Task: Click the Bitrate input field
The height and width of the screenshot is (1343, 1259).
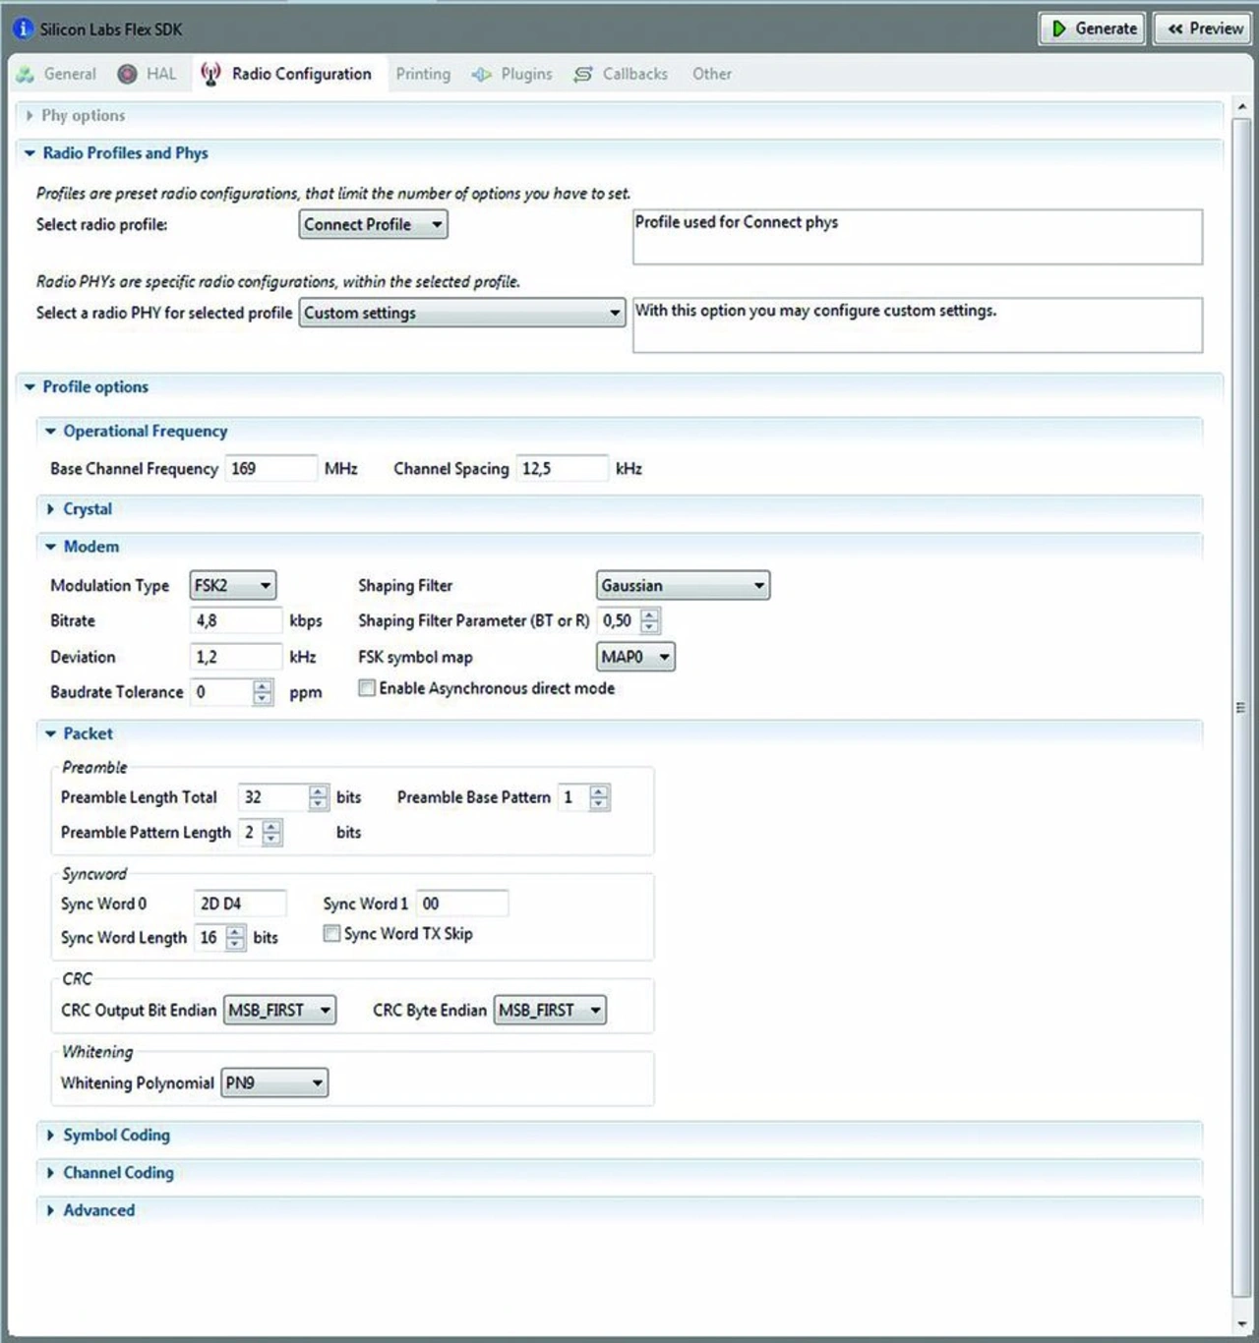Action: [x=236, y=620]
